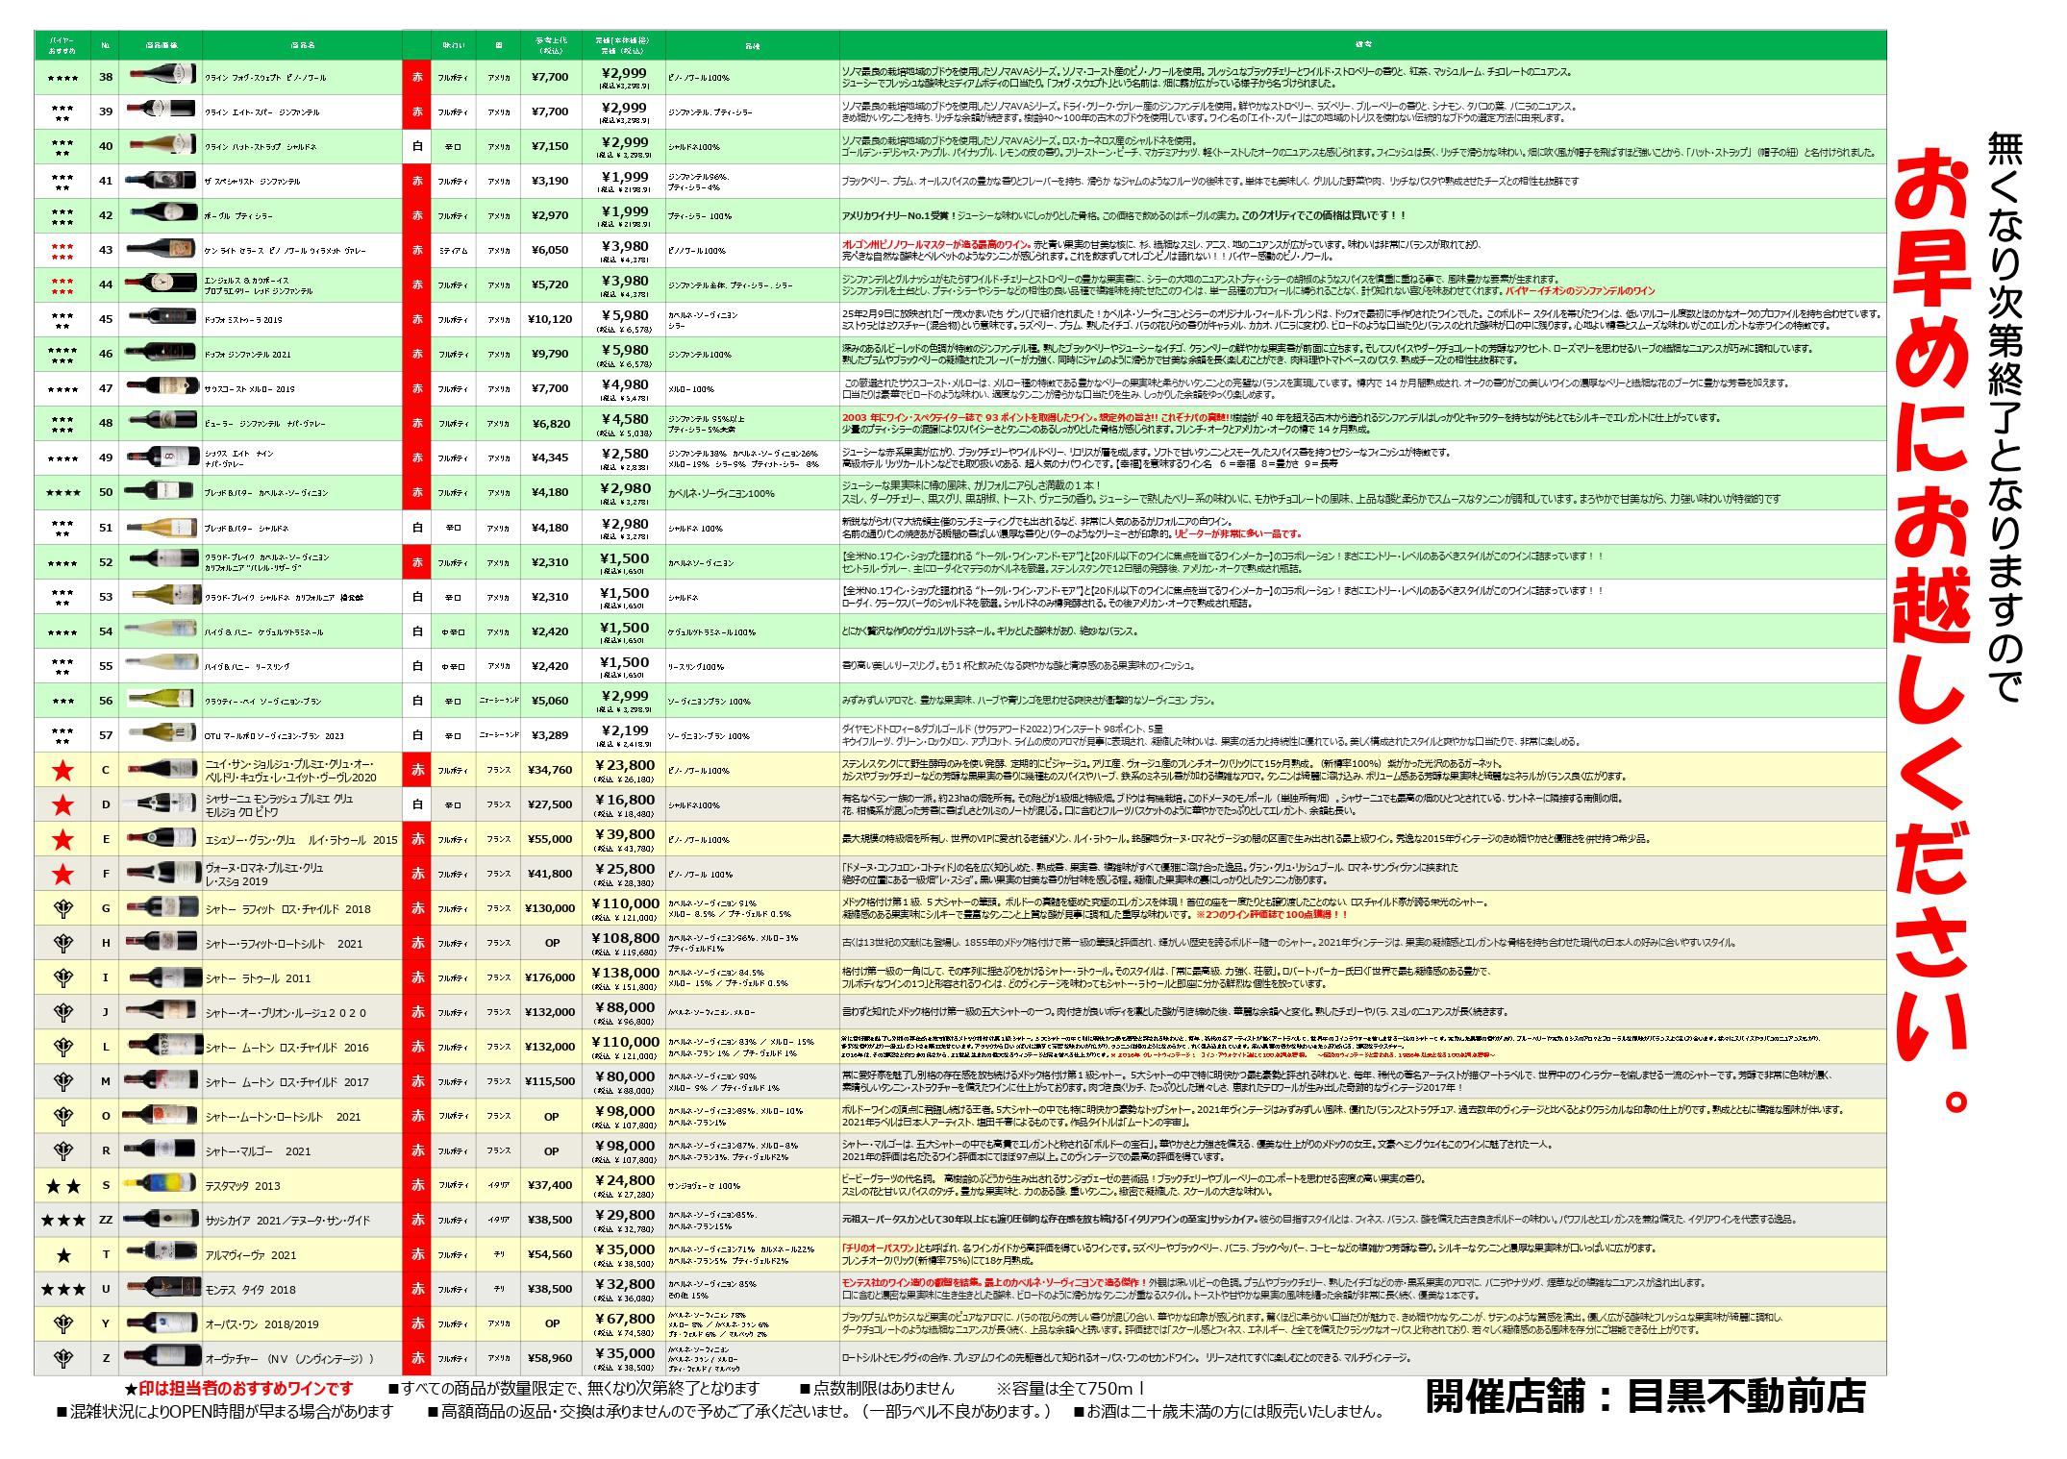Click the bottle image for テスタマッタ 2013
This screenshot has height=1459, width=2067.
coord(161,1185)
